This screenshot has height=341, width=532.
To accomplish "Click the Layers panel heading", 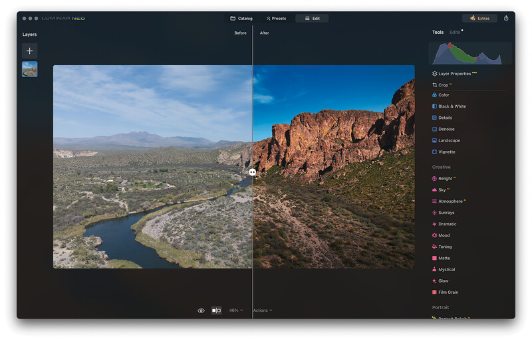I will [x=29, y=35].
